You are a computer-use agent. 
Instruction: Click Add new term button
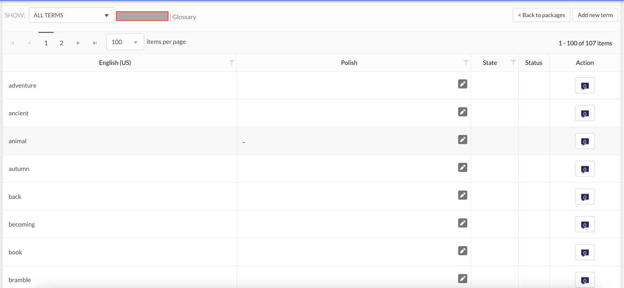coord(595,15)
